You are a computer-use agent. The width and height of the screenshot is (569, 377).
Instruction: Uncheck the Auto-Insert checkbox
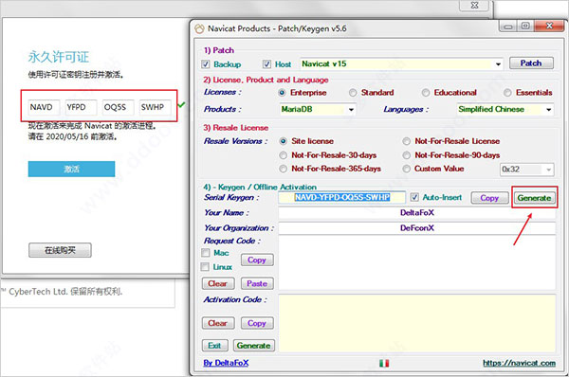pyautogui.click(x=414, y=197)
